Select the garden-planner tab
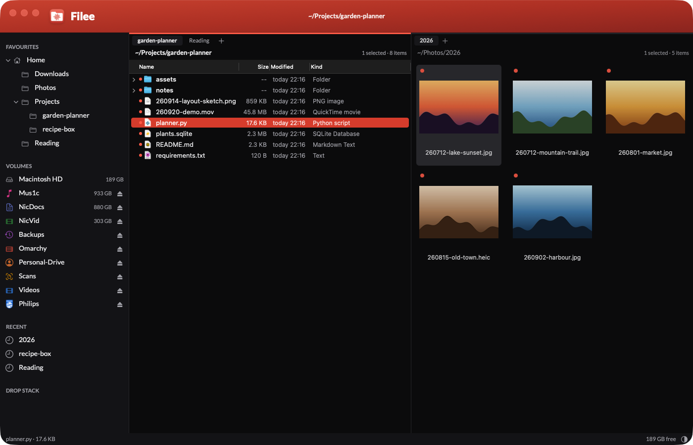Viewport: 693px width, 445px height. coord(157,41)
